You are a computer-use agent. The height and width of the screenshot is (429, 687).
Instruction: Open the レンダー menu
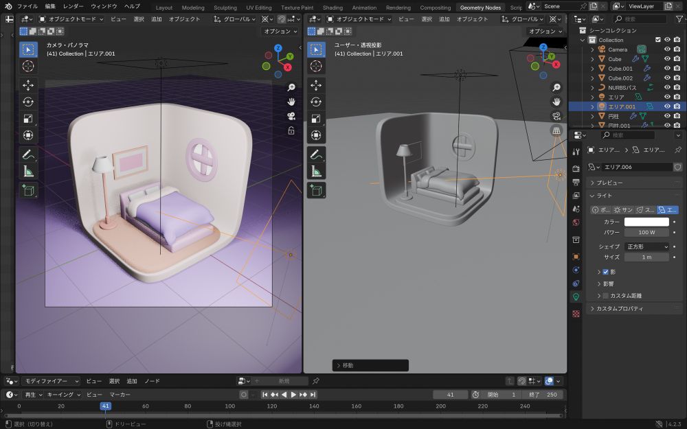point(74,6)
